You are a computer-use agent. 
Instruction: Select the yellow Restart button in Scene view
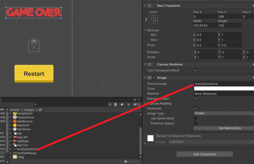coord(34,74)
